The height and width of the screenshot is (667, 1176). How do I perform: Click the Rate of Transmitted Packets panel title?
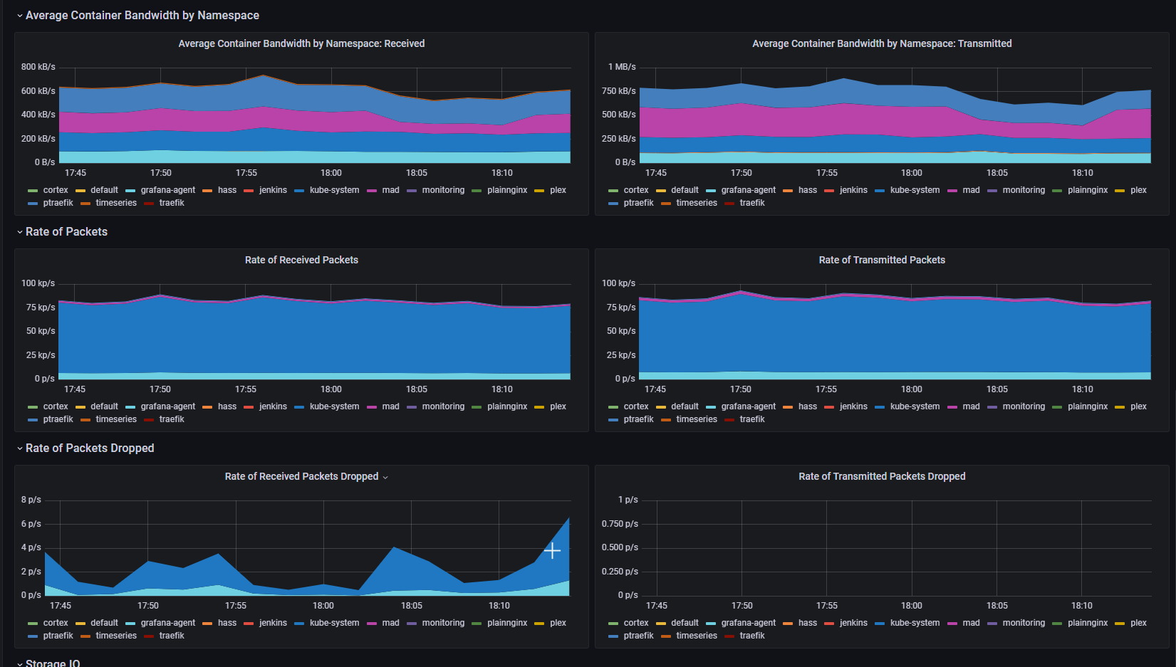(x=882, y=260)
